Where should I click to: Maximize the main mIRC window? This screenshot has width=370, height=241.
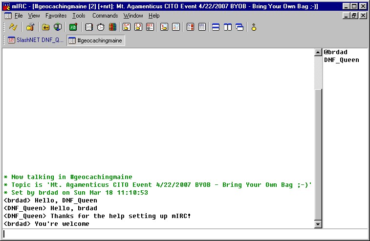pos(354,6)
